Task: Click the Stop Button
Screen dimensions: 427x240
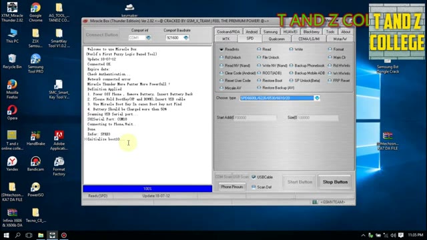Action: coord(335,182)
